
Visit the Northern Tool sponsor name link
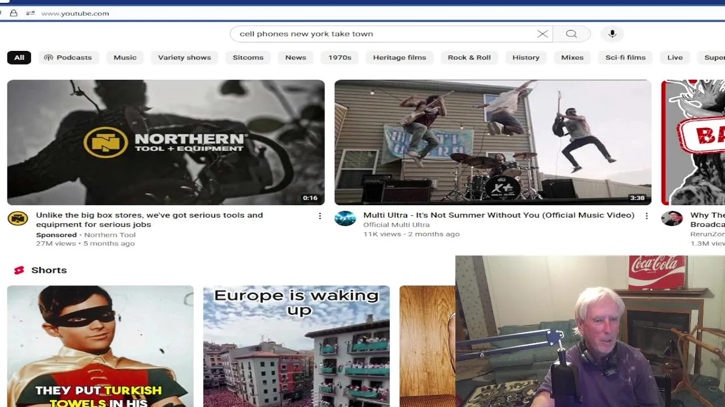110,235
